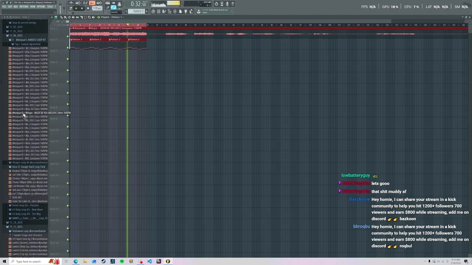
Task: Open the VIEW menu
Action: click(x=33, y=7)
